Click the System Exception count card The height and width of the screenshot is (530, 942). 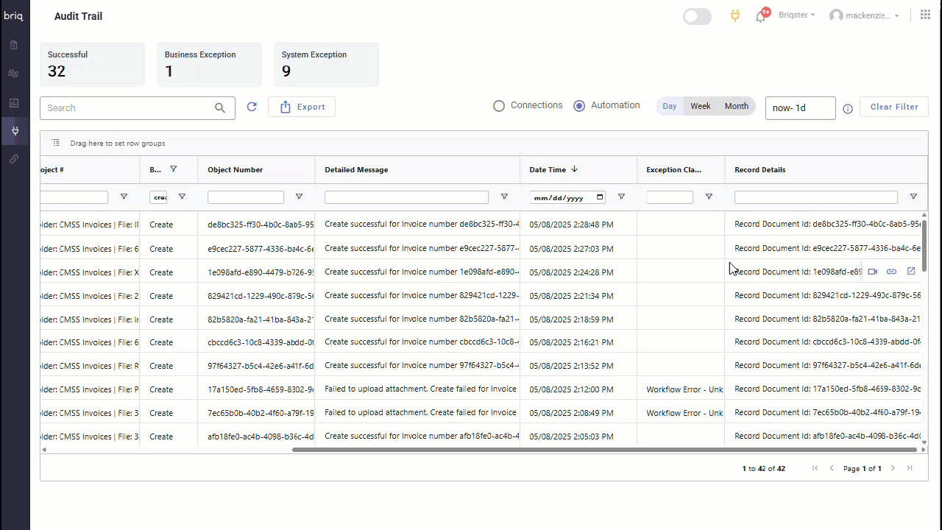[x=326, y=64]
